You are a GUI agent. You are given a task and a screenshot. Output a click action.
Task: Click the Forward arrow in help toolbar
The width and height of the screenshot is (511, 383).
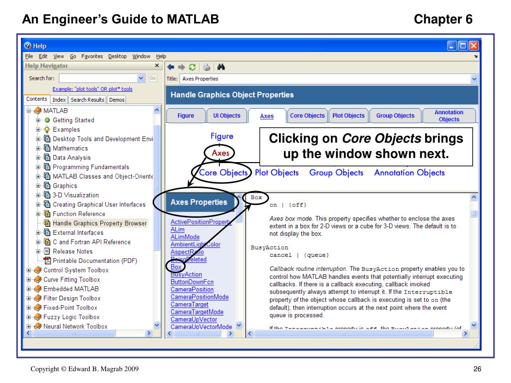(181, 67)
